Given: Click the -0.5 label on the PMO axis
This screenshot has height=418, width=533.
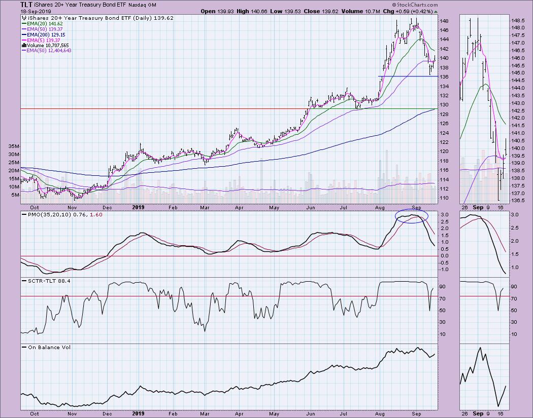Looking at the screenshot, I should 444,262.
